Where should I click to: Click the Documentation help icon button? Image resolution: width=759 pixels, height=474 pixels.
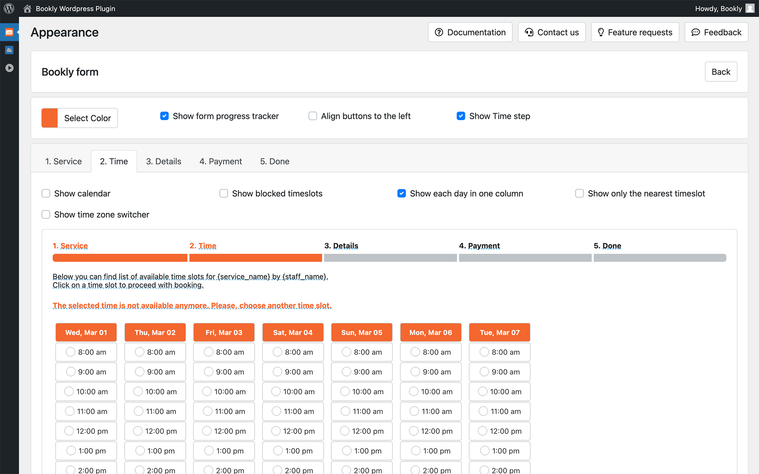coord(470,32)
